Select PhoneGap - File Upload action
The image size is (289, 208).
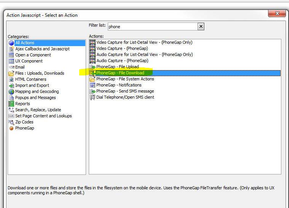118,67
